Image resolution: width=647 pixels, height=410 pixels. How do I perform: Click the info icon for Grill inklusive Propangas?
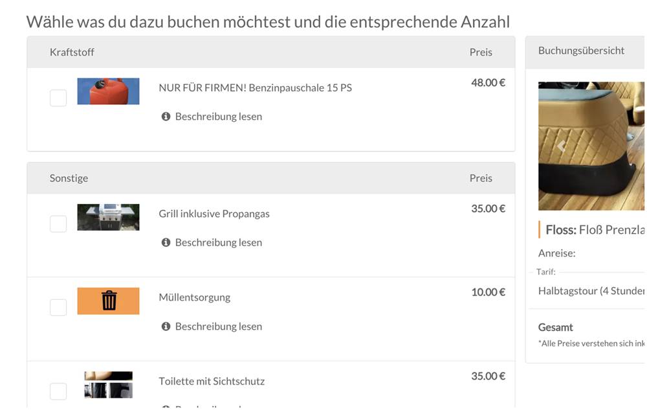pyautogui.click(x=166, y=242)
